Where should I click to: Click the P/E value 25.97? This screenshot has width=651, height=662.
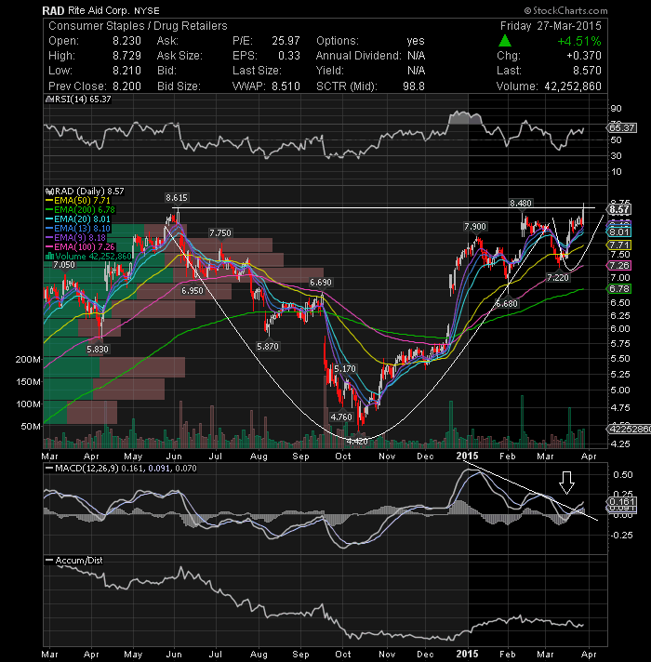click(x=286, y=41)
